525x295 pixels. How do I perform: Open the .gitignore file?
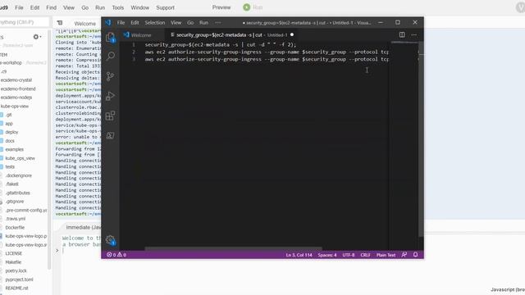(x=15, y=202)
